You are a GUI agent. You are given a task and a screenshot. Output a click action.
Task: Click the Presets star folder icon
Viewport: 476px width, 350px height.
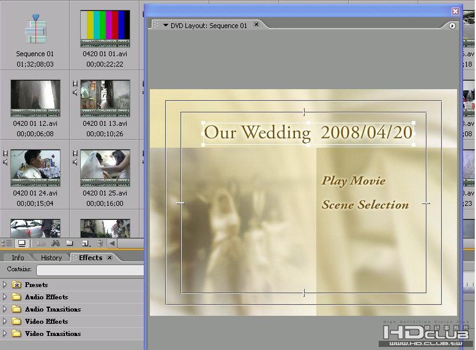coord(17,285)
